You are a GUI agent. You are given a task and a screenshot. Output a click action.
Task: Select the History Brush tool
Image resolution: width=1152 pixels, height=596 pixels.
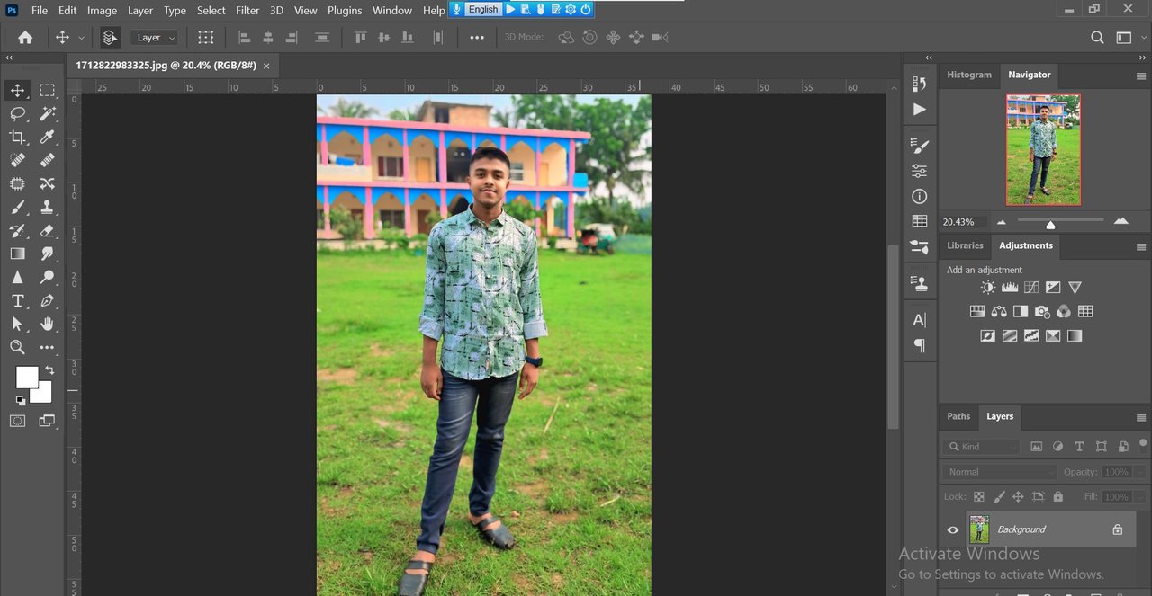[x=17, y=231]
